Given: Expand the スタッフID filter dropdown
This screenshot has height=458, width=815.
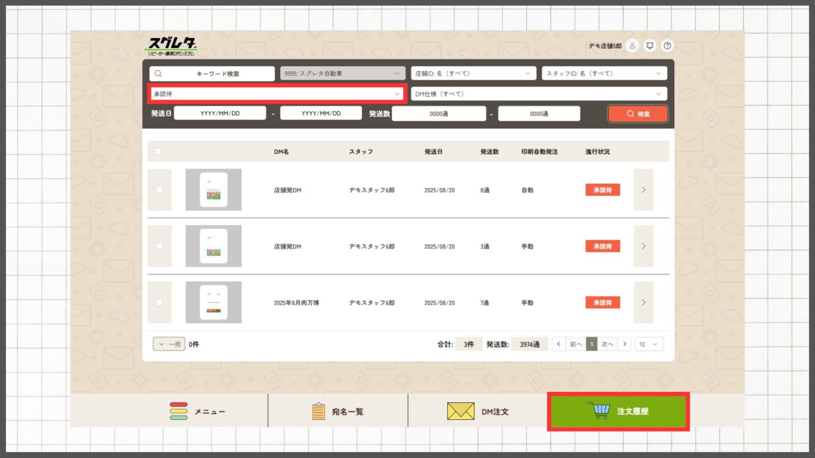Looking at the screenshot, I should [604, 74].
